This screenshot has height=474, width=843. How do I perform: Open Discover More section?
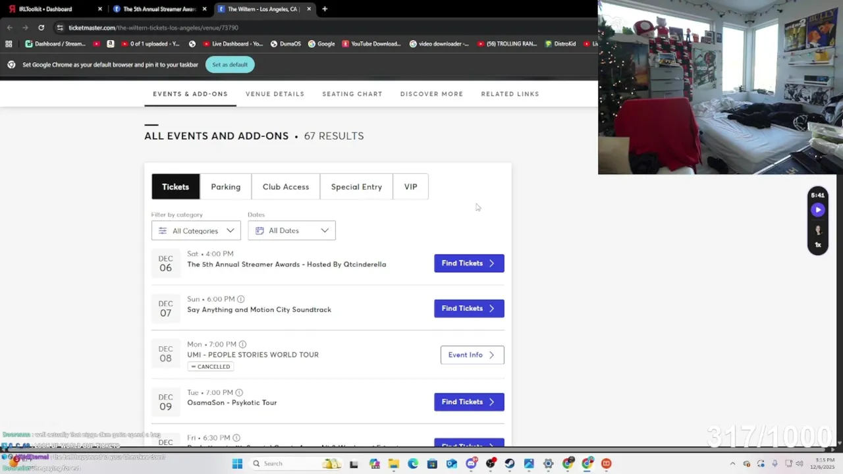(x=431, y=94)
